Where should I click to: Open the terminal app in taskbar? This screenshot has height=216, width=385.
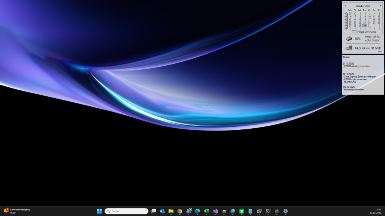click(268, 211)
